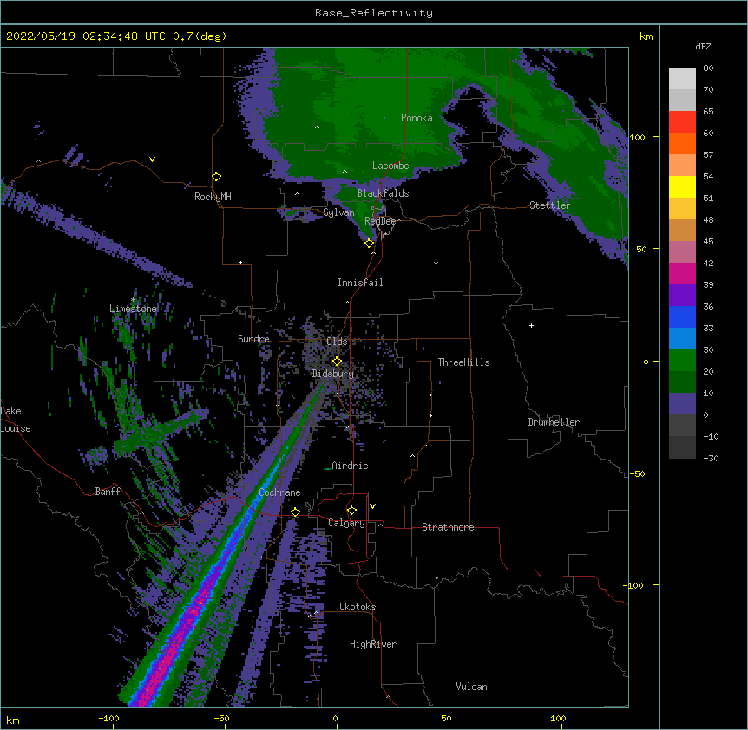Click the yellow diamond marker below RedDeer
Image resolution: width=748 pixels, height=730 pixels.
pyautogui.click(x=369, y=244)
